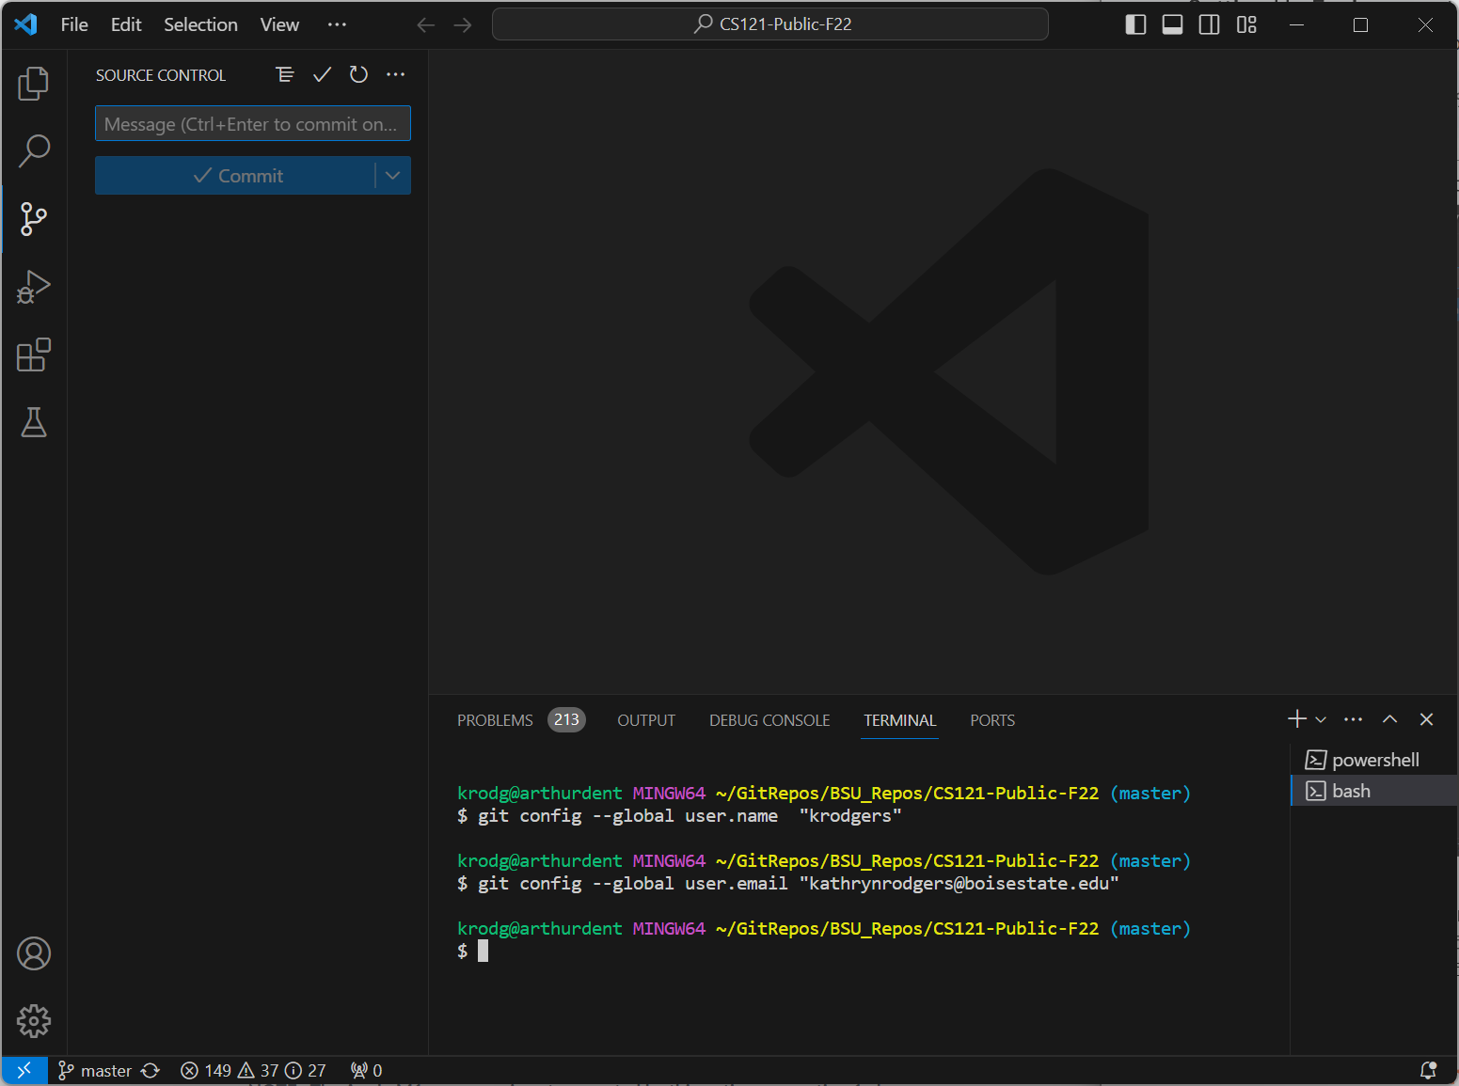Open the Explorer view in activity bar

(34, 84)
